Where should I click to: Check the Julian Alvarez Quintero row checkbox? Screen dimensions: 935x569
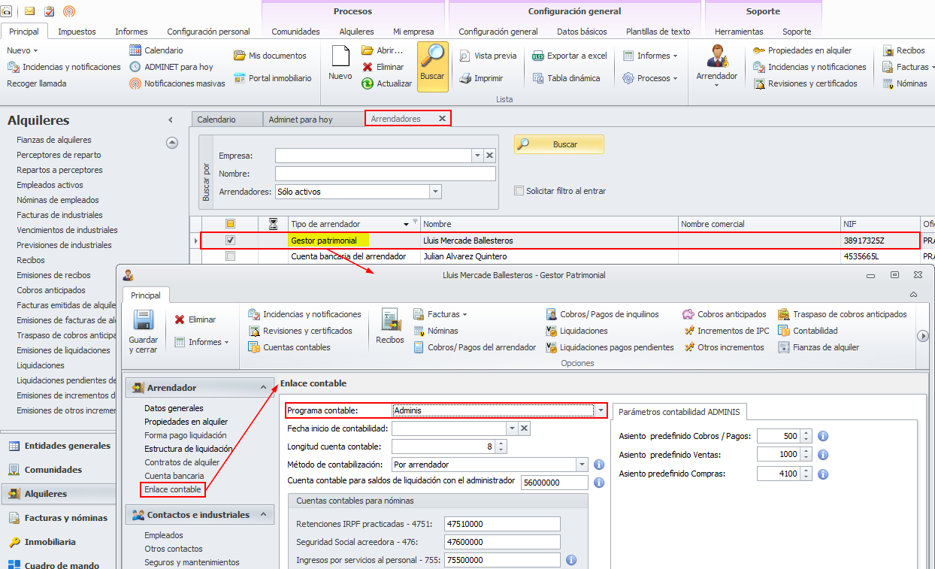[x=231, y=256]
